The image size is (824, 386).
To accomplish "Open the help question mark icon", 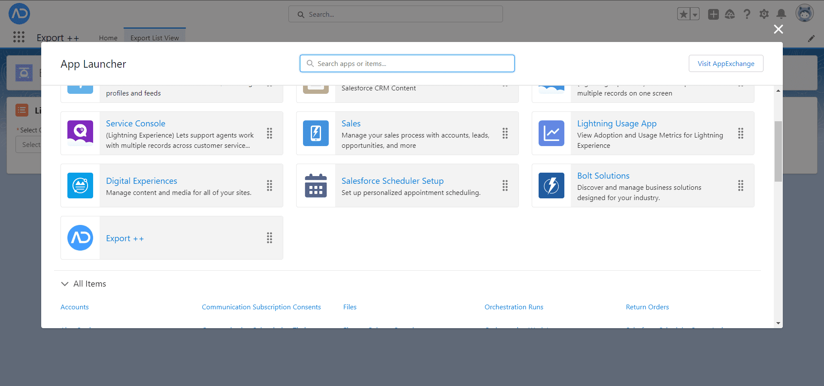I will (x=747, y=14).
